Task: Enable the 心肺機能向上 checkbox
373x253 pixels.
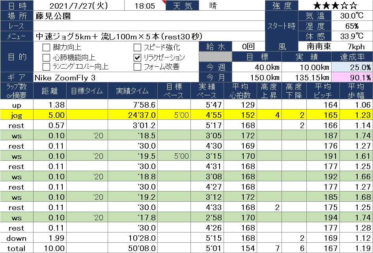Action: [46, 58]
